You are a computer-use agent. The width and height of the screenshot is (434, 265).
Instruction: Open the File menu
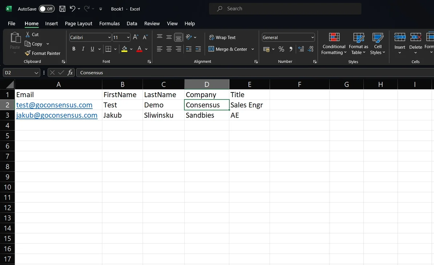tap(12, 24)
